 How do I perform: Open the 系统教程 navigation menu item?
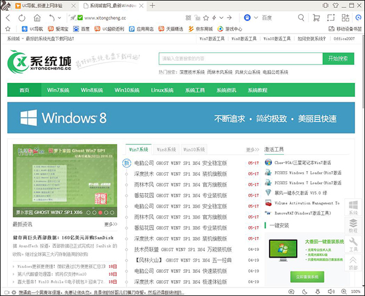click(x=257, y=90)
